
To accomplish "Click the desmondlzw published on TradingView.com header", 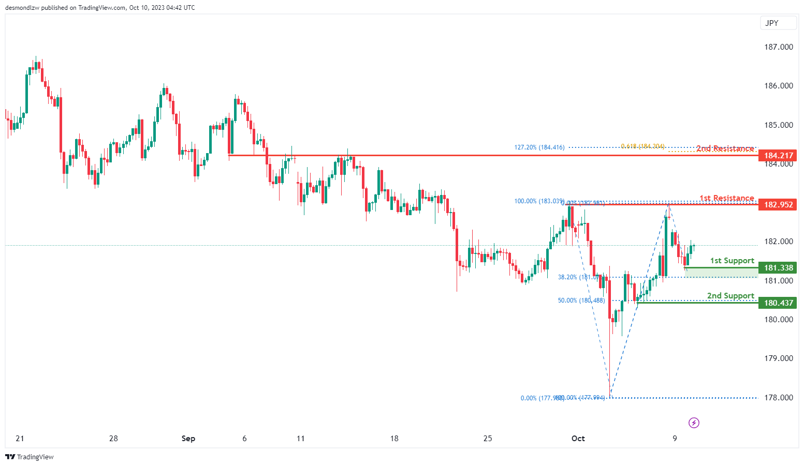I will (x=100, y=8).
